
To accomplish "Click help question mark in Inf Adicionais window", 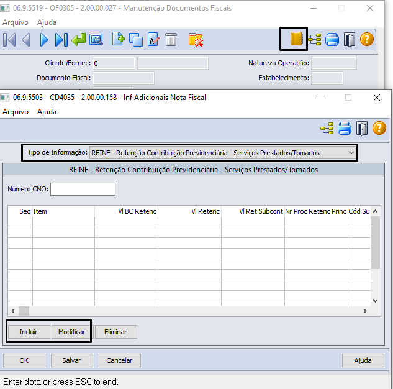I will click(x=379, y=129).
